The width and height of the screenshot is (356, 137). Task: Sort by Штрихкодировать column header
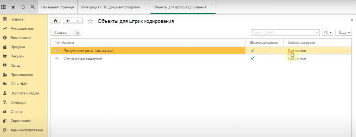click(265, 42)
